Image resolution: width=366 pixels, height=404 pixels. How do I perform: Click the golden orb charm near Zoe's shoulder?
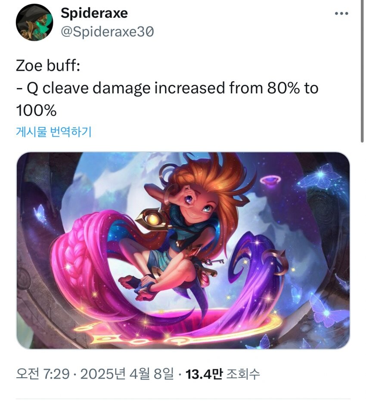153,220
